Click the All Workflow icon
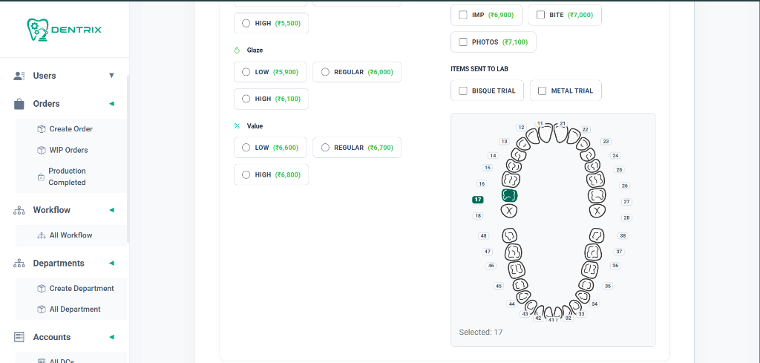The height and width of the screenshot is (363, 760). tap(42, 235)
